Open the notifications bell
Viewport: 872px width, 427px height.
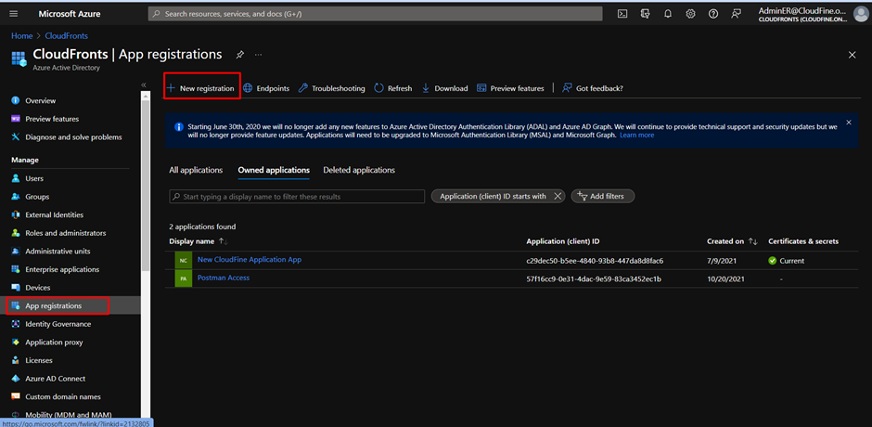(x=668, y=14)
